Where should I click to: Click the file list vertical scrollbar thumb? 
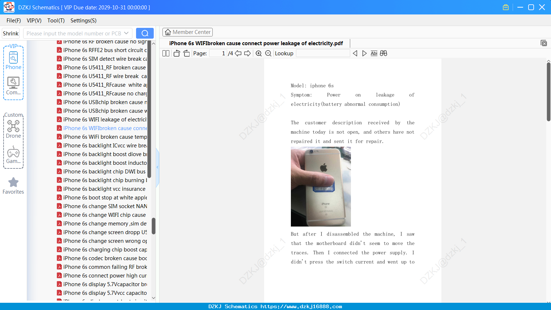pyautogui.click(x=153, y=226)
